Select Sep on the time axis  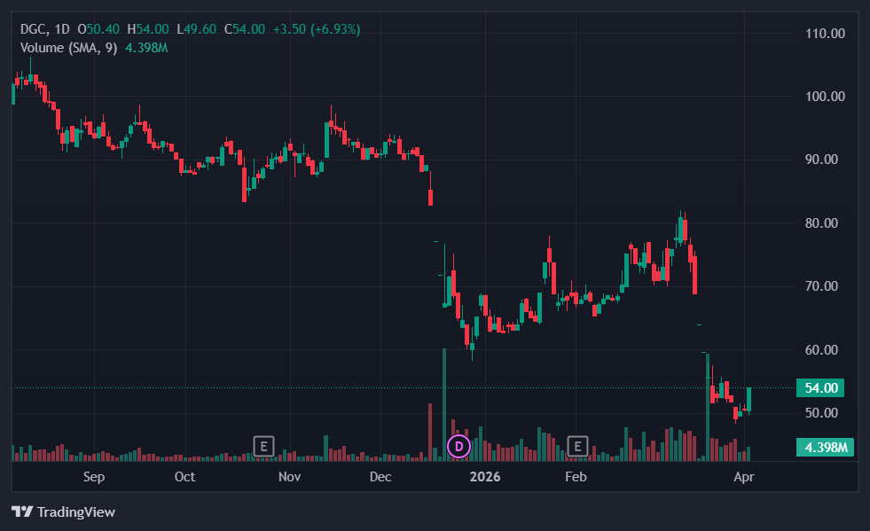pyautogui.click(x=93, y=477)
